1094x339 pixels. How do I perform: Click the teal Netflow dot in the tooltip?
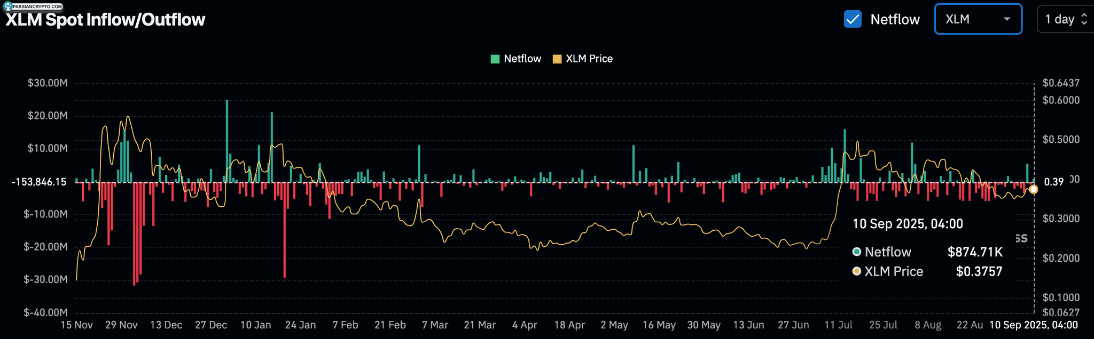pos(857,252)
